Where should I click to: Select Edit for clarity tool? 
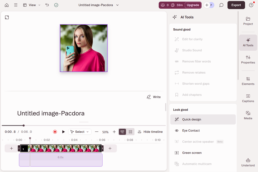(x=203, y=39)
